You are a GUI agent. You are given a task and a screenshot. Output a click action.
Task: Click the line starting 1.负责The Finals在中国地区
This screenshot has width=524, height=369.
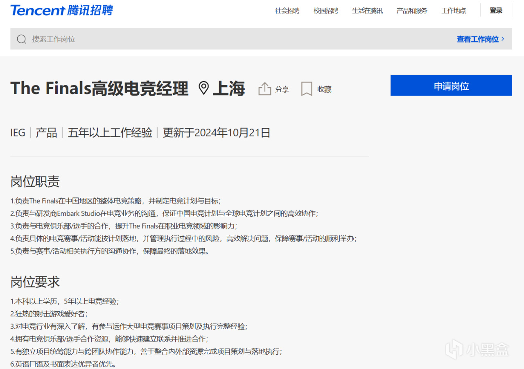115,201
